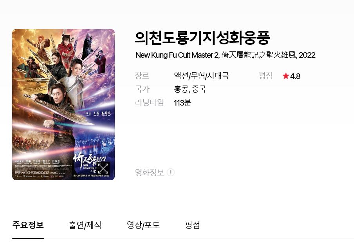Switch to the 주요정보 tab

point(28,225)
